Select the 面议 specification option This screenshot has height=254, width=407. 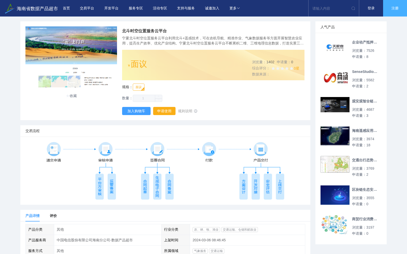pos(139,87)
